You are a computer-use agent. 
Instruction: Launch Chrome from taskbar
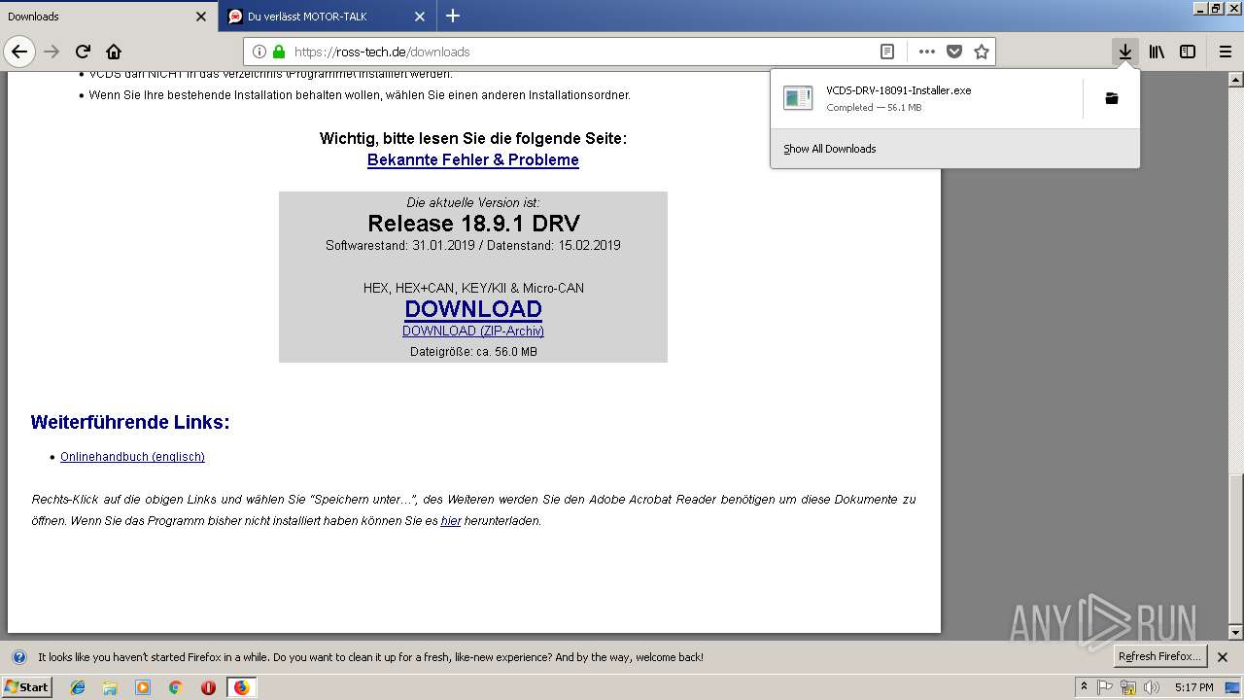point(176,687)
